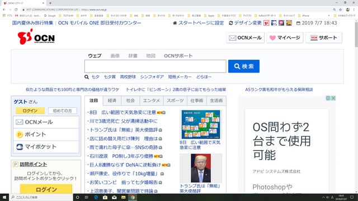358x201 pixels.
Task: Switch news to 経済 tab
Action: (112, 100)
